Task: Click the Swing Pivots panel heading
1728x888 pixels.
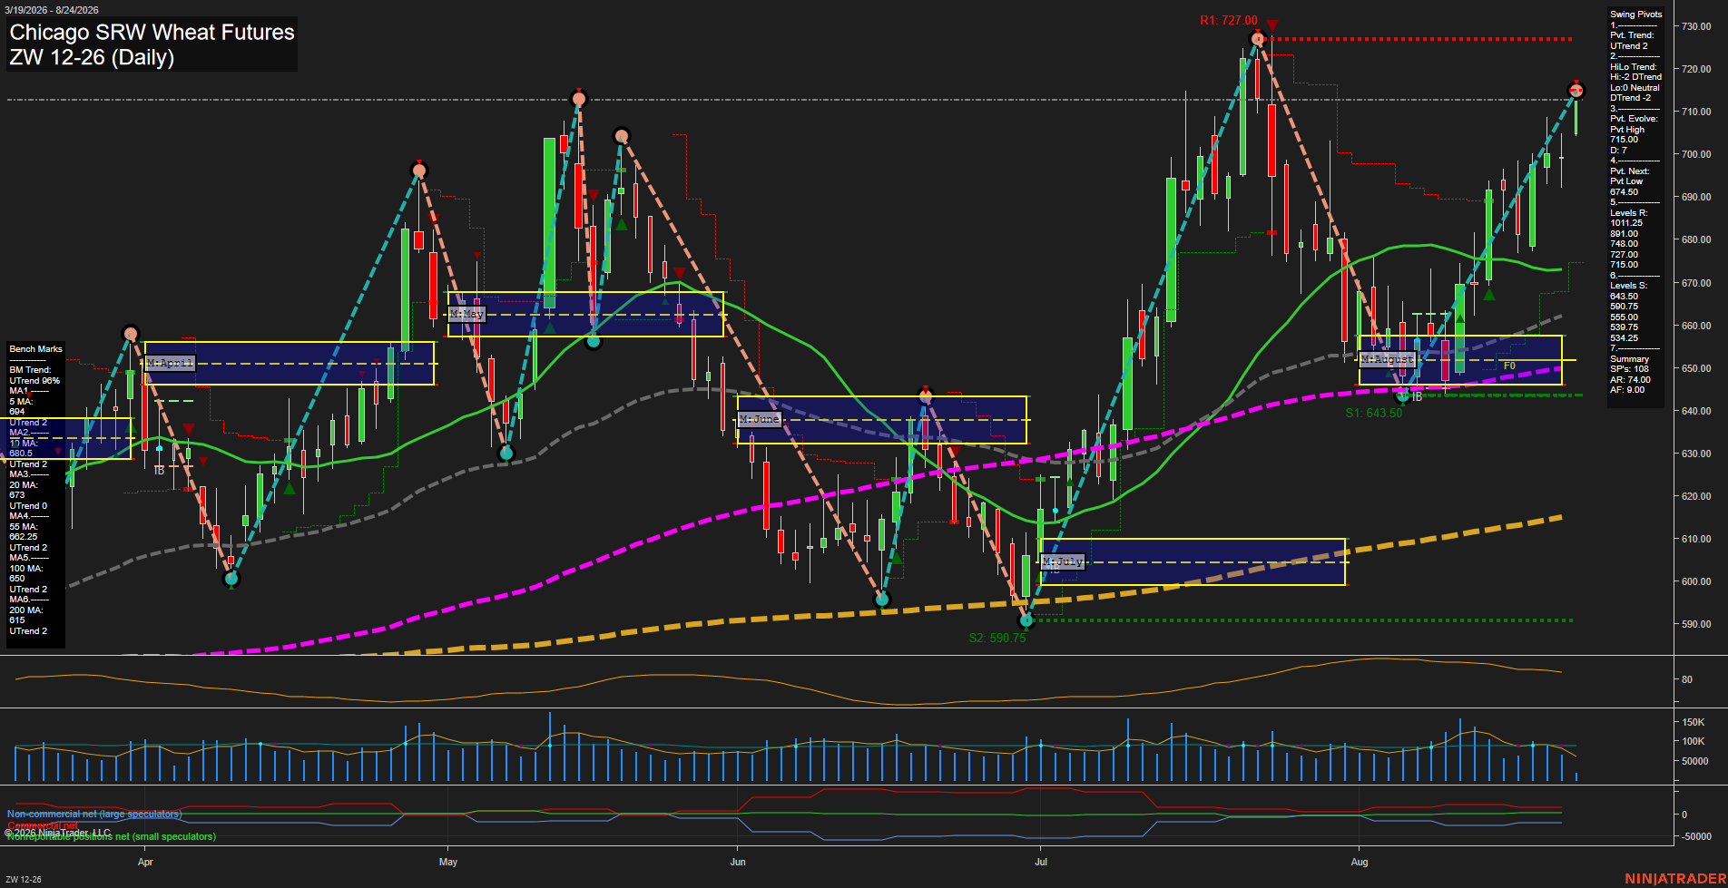Action: (x=1636, y=15)
